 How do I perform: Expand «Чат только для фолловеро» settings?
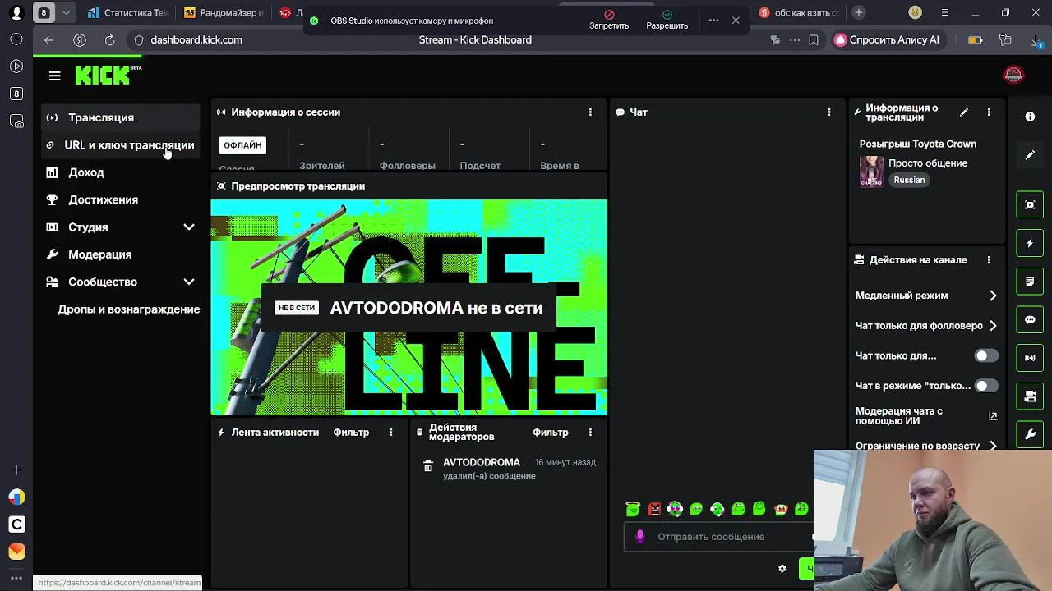(993, 326)
